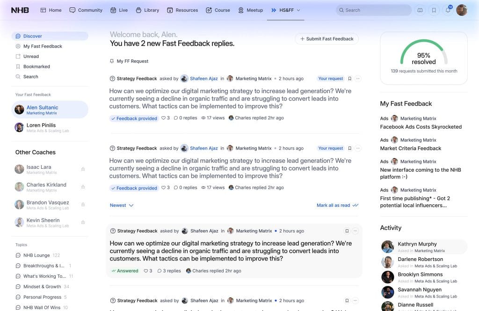The image size is (479, 311).
Task: Like the post marked Answered
Action: 146,271
